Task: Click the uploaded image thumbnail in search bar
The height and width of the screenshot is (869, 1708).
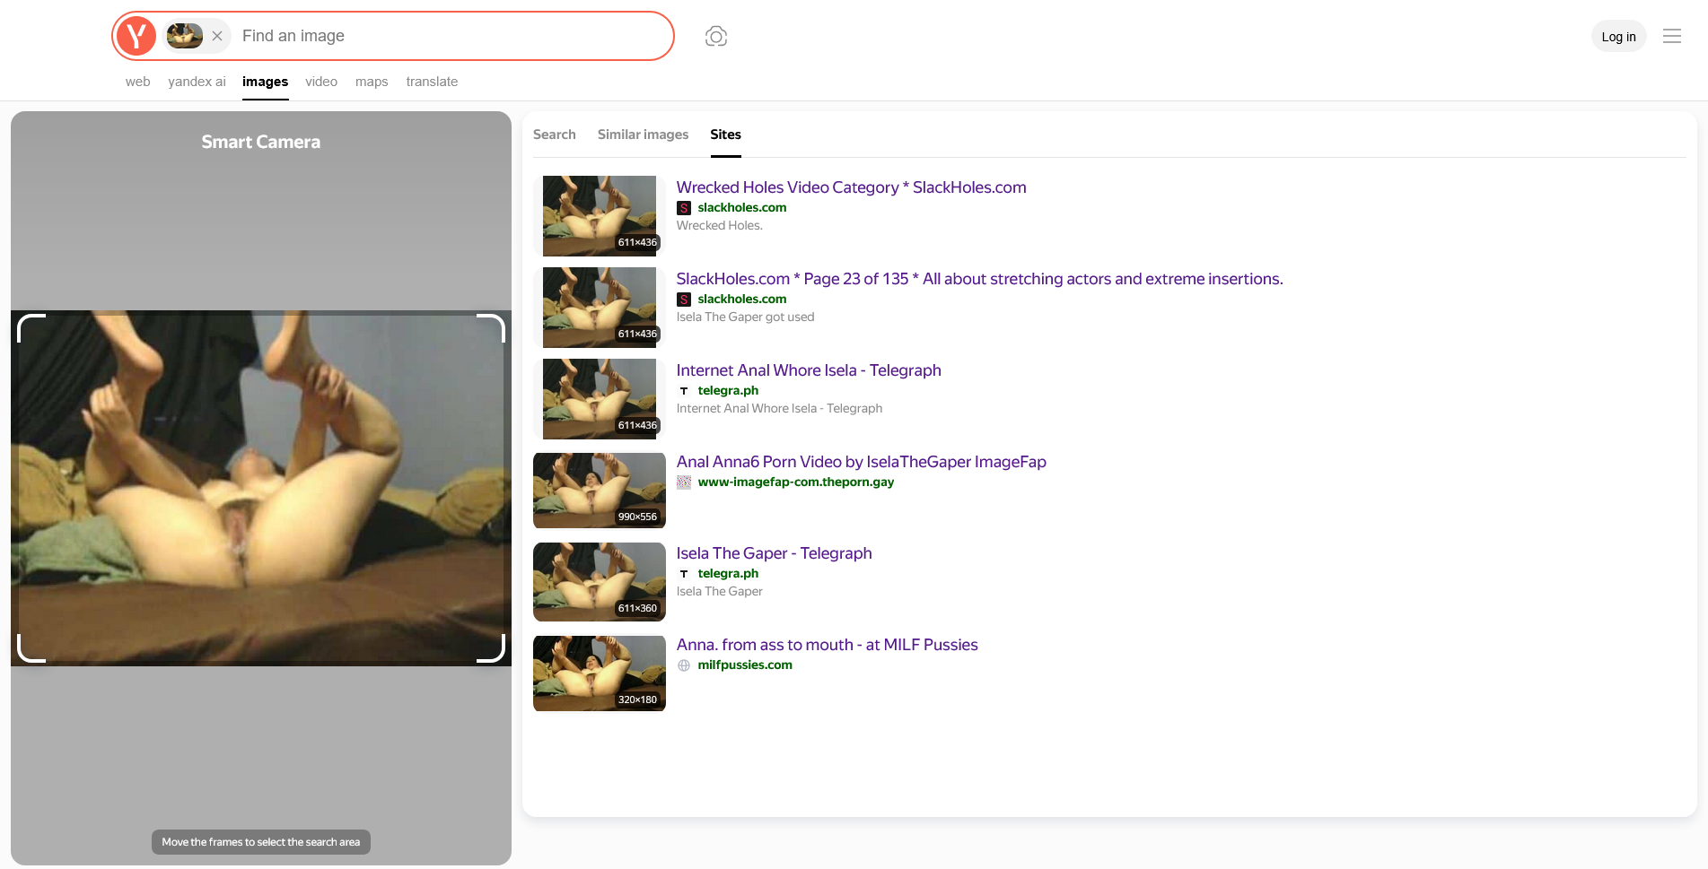Action: 185,36
